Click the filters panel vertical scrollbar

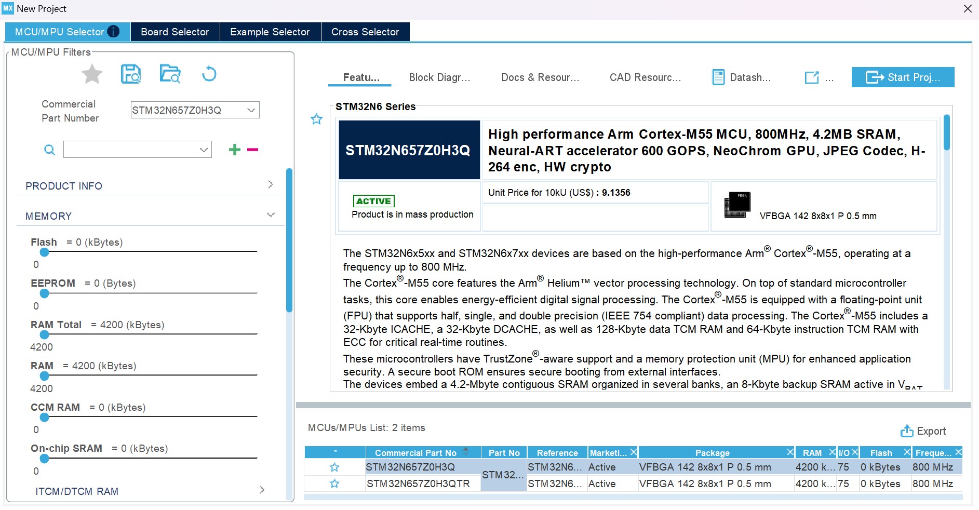(x=289, y=240)
